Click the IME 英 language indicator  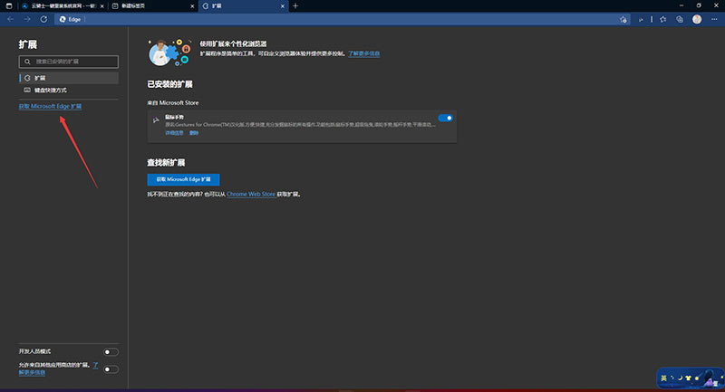pyautogui.click(x=663, y=378)
